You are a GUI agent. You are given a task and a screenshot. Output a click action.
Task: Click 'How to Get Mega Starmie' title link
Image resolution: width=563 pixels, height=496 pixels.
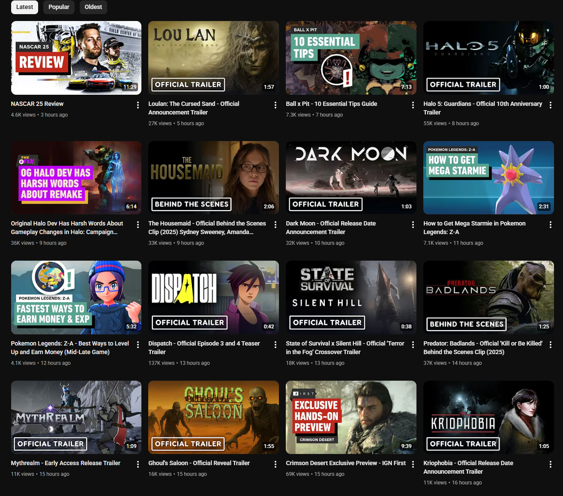474,228
